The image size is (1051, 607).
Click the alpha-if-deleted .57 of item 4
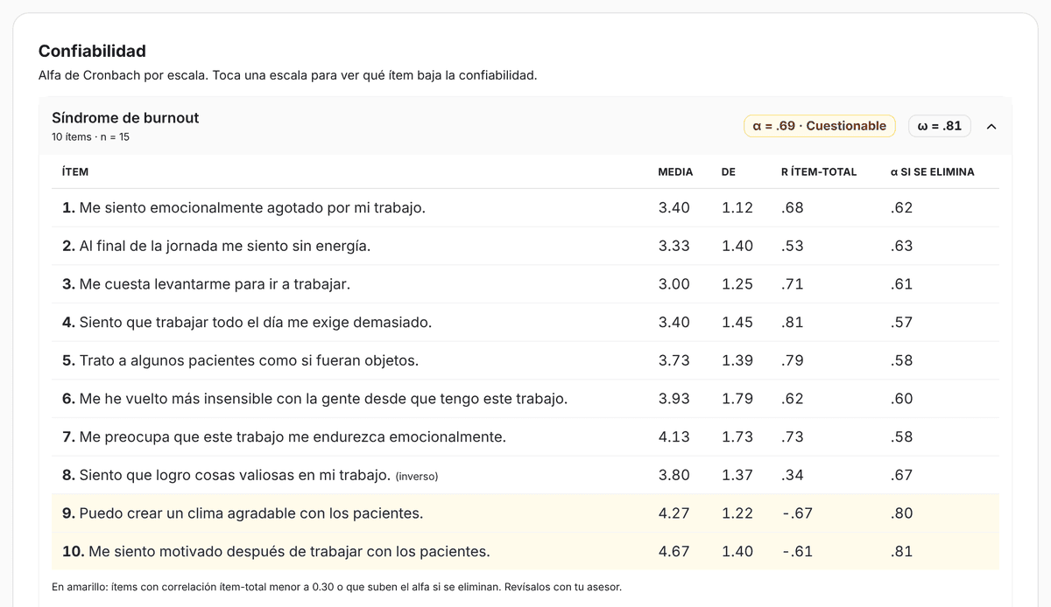[x=901, y=323]
